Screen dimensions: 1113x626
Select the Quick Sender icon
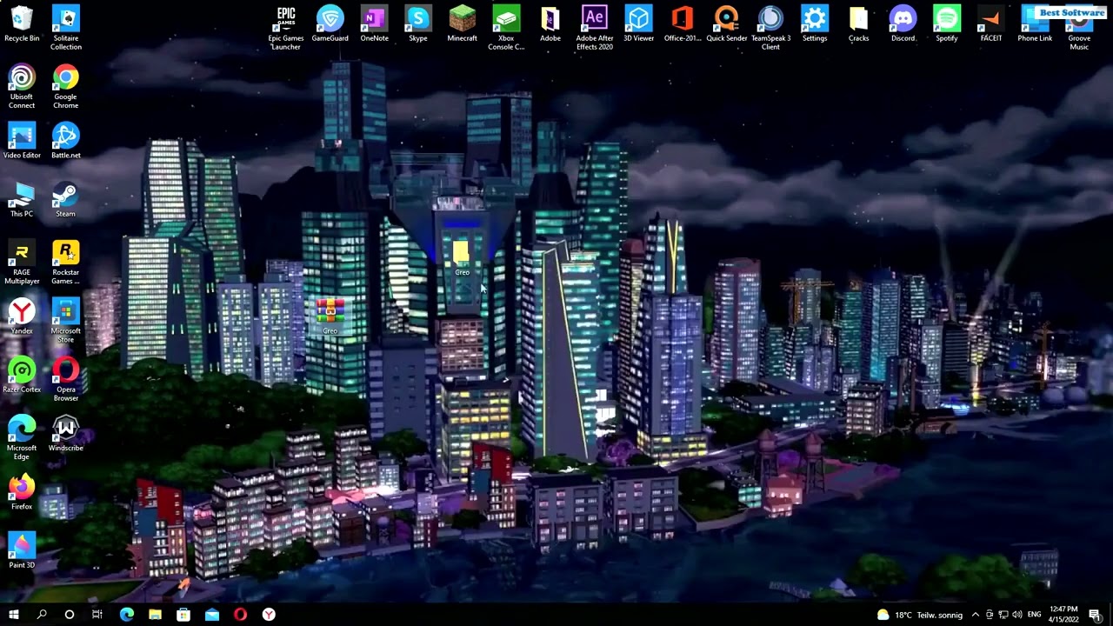pos(727,24)
